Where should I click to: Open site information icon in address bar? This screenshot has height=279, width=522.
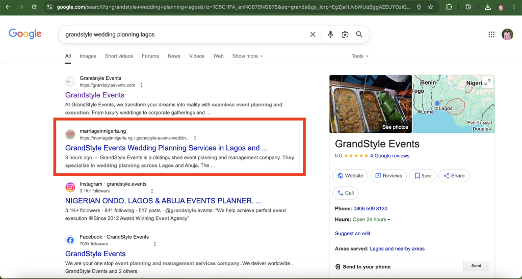click(x=49, y=7)
